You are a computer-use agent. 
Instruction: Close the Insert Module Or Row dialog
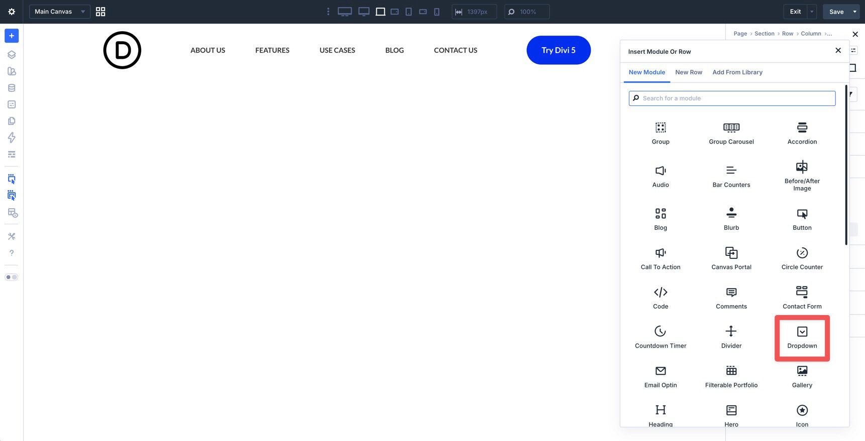[838, 50]
